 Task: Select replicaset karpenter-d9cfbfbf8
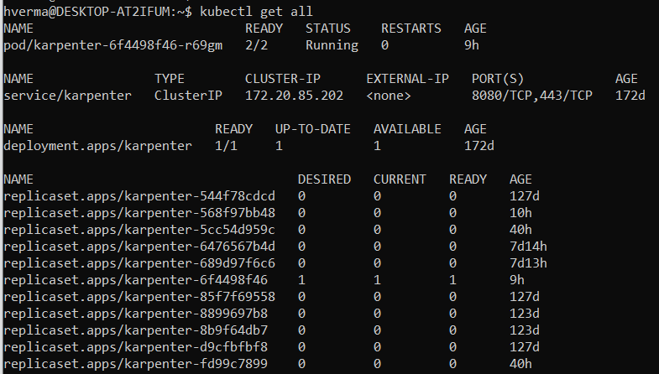pyautogui.click(x=135, y=347)
